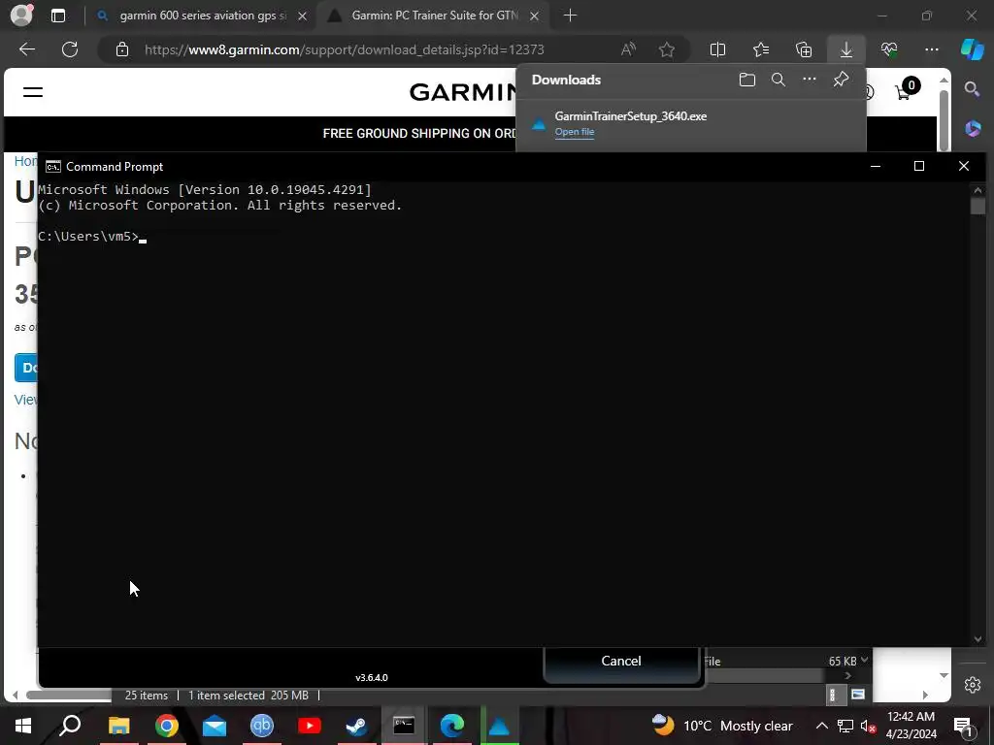Image resolution: width=994 pixels, height=745 pixels.
Task: Open Windows notification center icon
Action: (x=963, y=726)
